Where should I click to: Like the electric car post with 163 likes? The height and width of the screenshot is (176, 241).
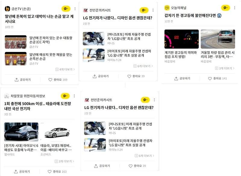point(57,171)
